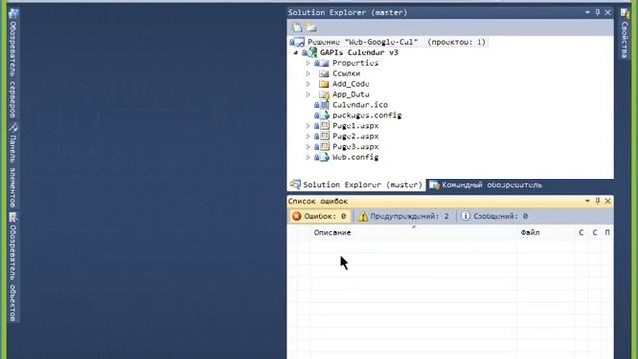This screenshot has width=638, height=359.
Task: Expand the Page1.aspx node
Action: [308, 126]
